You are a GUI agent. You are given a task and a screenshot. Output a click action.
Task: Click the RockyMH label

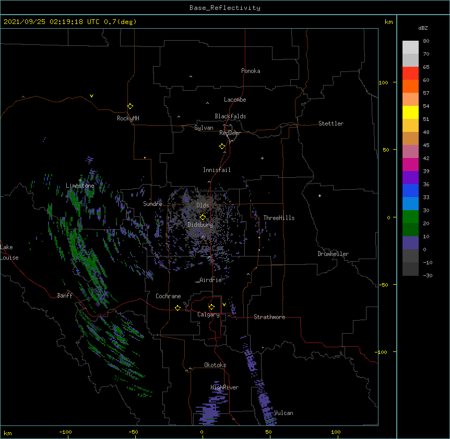click(128, 118)
